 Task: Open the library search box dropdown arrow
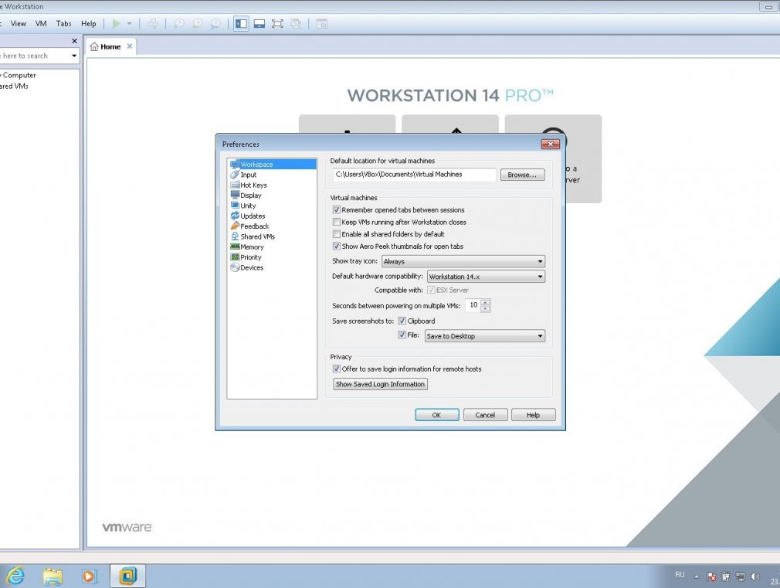pos(74,56)
